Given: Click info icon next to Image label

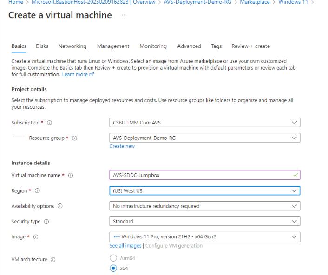Looking at the screenshot, I should point(36,237).
